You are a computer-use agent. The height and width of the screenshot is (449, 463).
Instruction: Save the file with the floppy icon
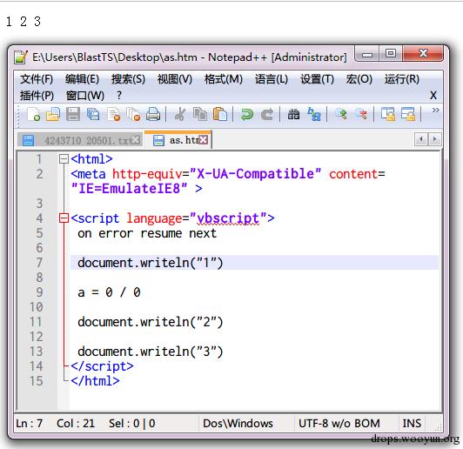73,114
